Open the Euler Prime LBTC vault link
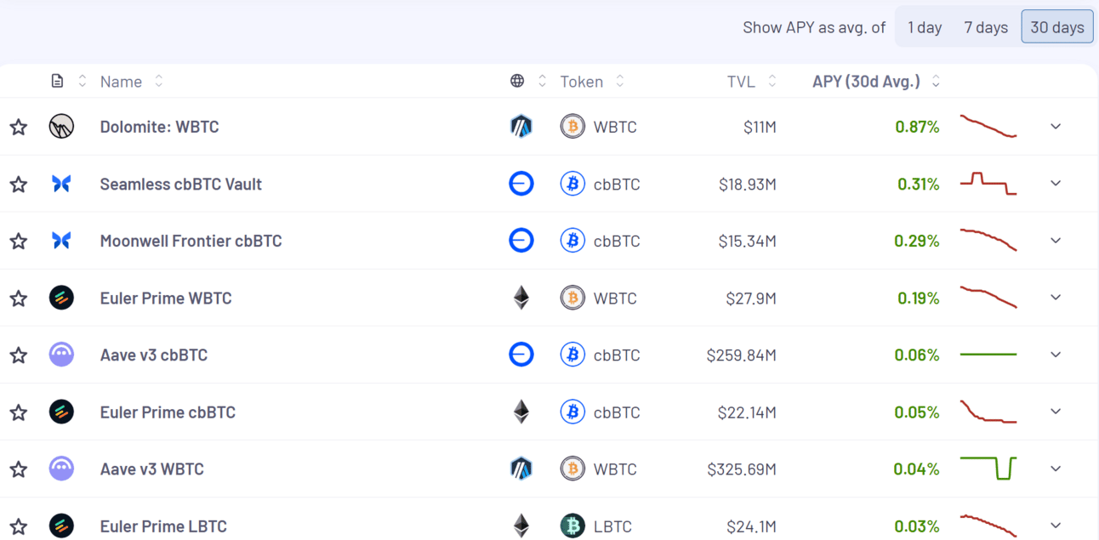Viewport: 1099px width, 540px height. 163,526
